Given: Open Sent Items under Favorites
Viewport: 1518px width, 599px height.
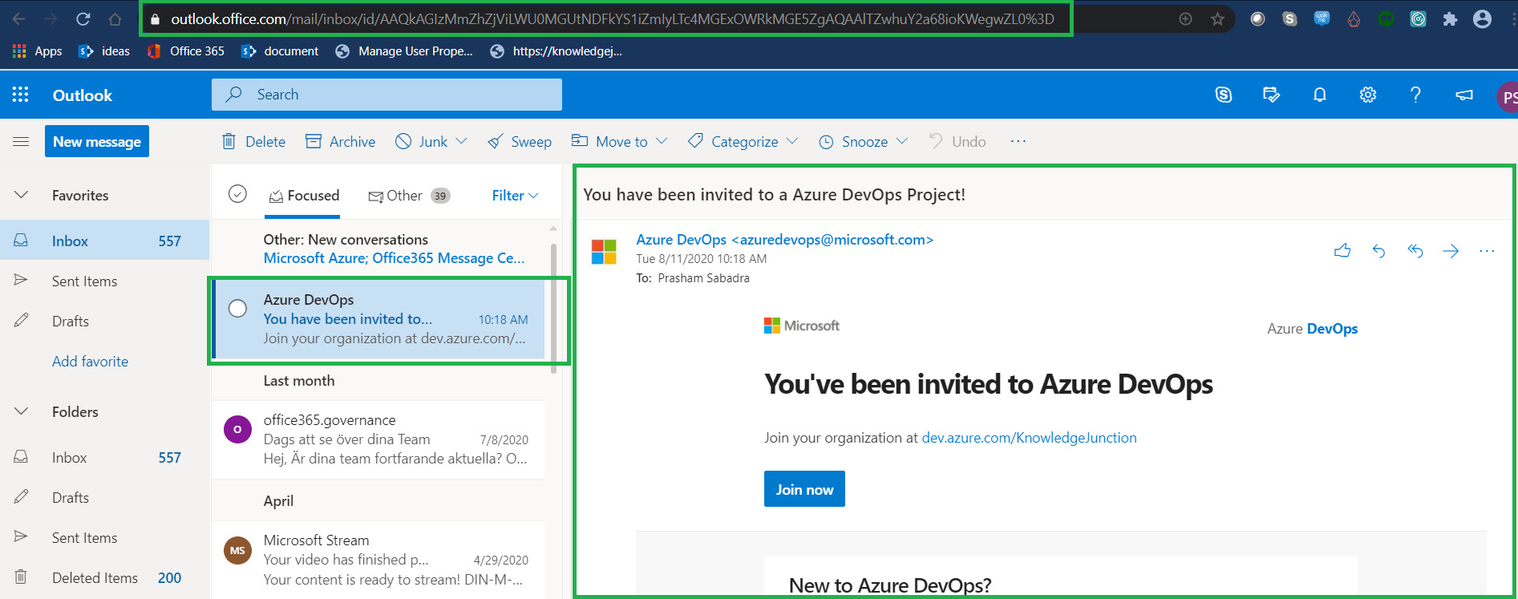Looking at the screenshot, I should tap(104, 281).
